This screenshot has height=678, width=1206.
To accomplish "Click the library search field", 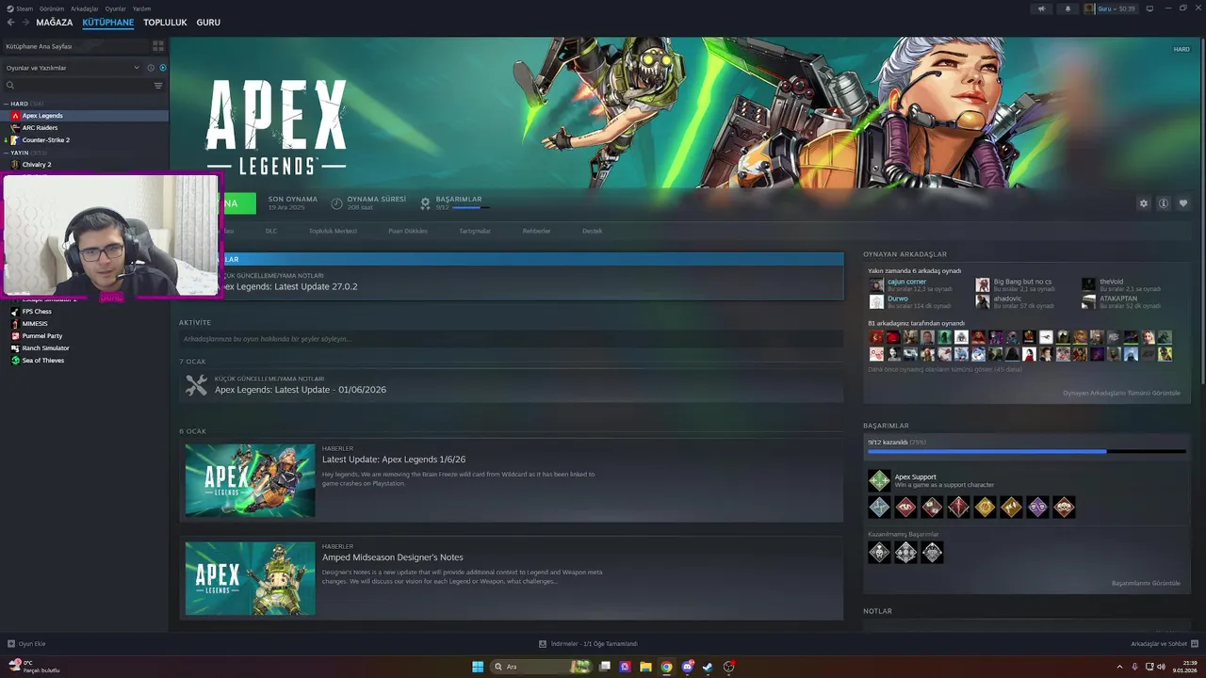I will coord(75,86).
